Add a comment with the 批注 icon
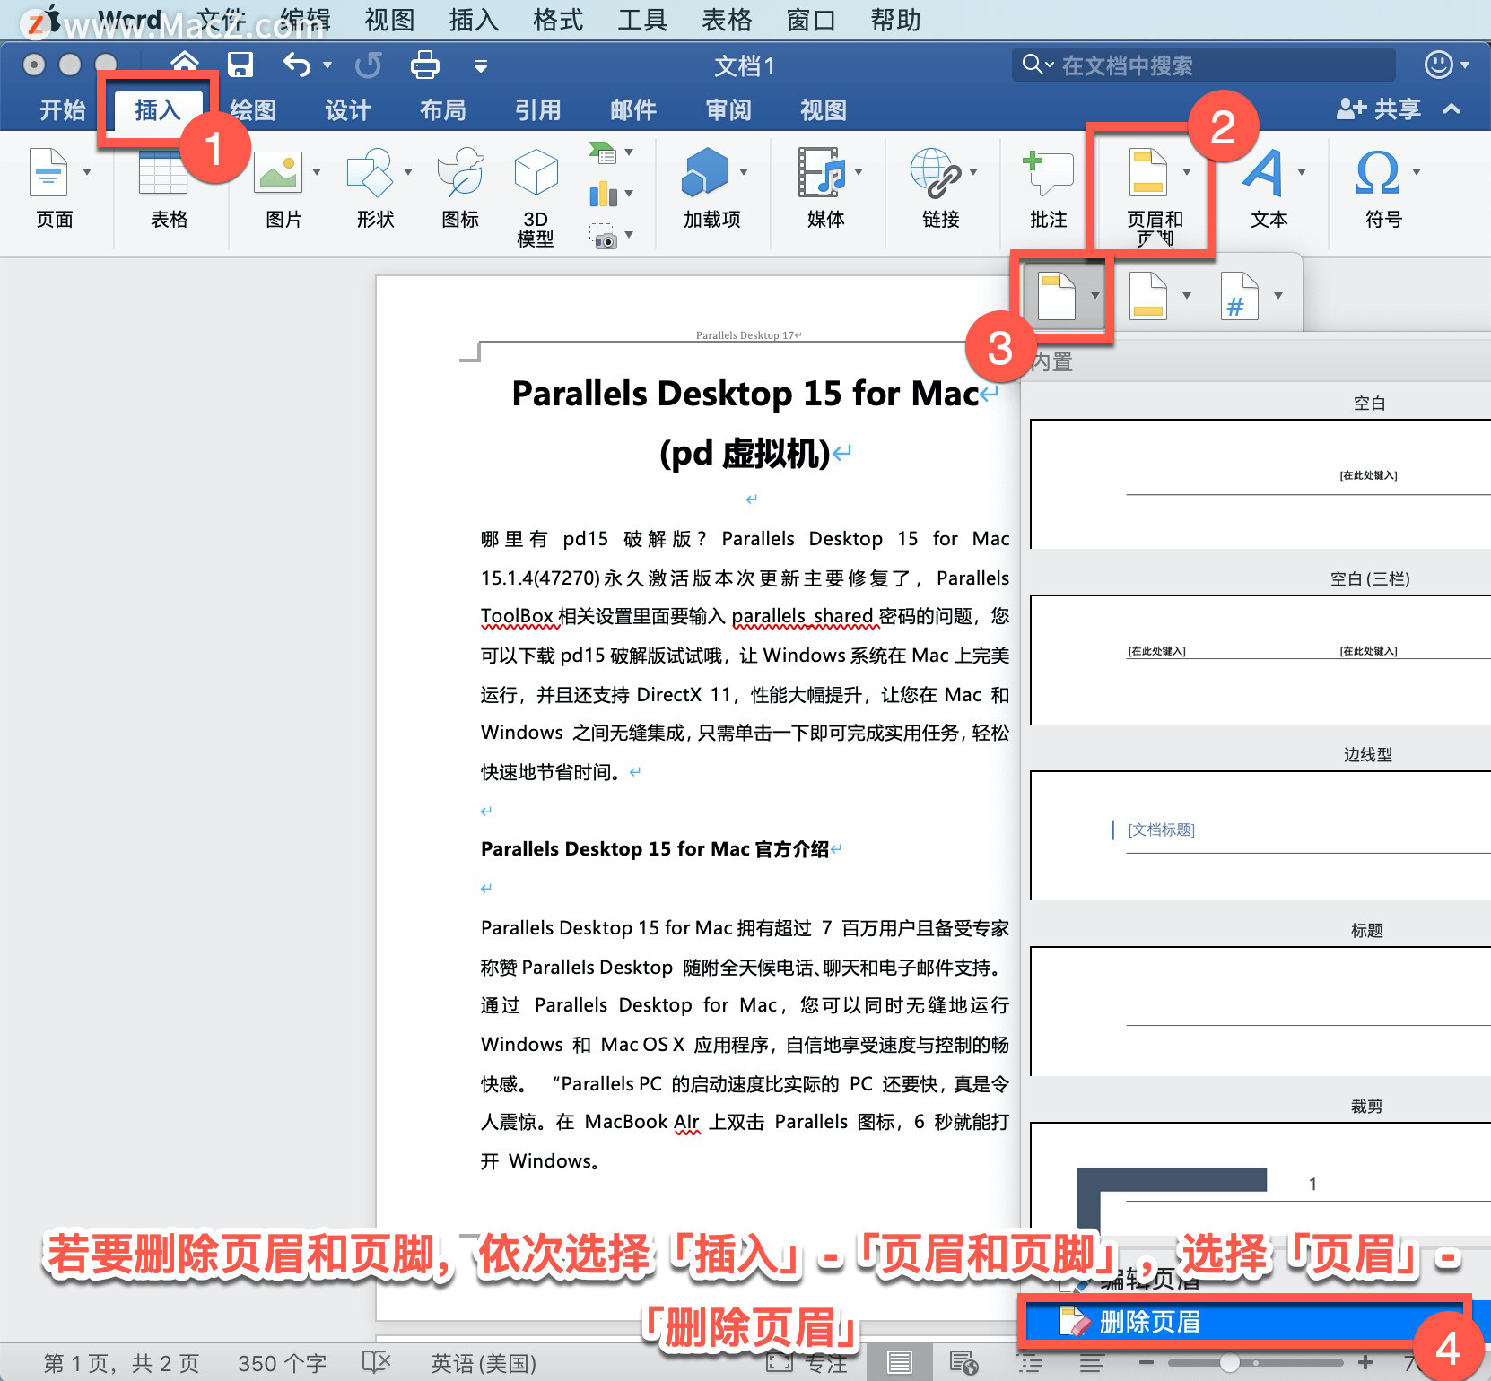The image size is (1491, 1381). point(1048,172)
